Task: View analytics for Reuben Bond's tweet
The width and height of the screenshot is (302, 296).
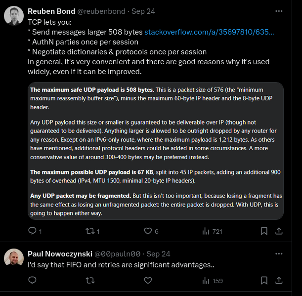Action: [206, 231]
